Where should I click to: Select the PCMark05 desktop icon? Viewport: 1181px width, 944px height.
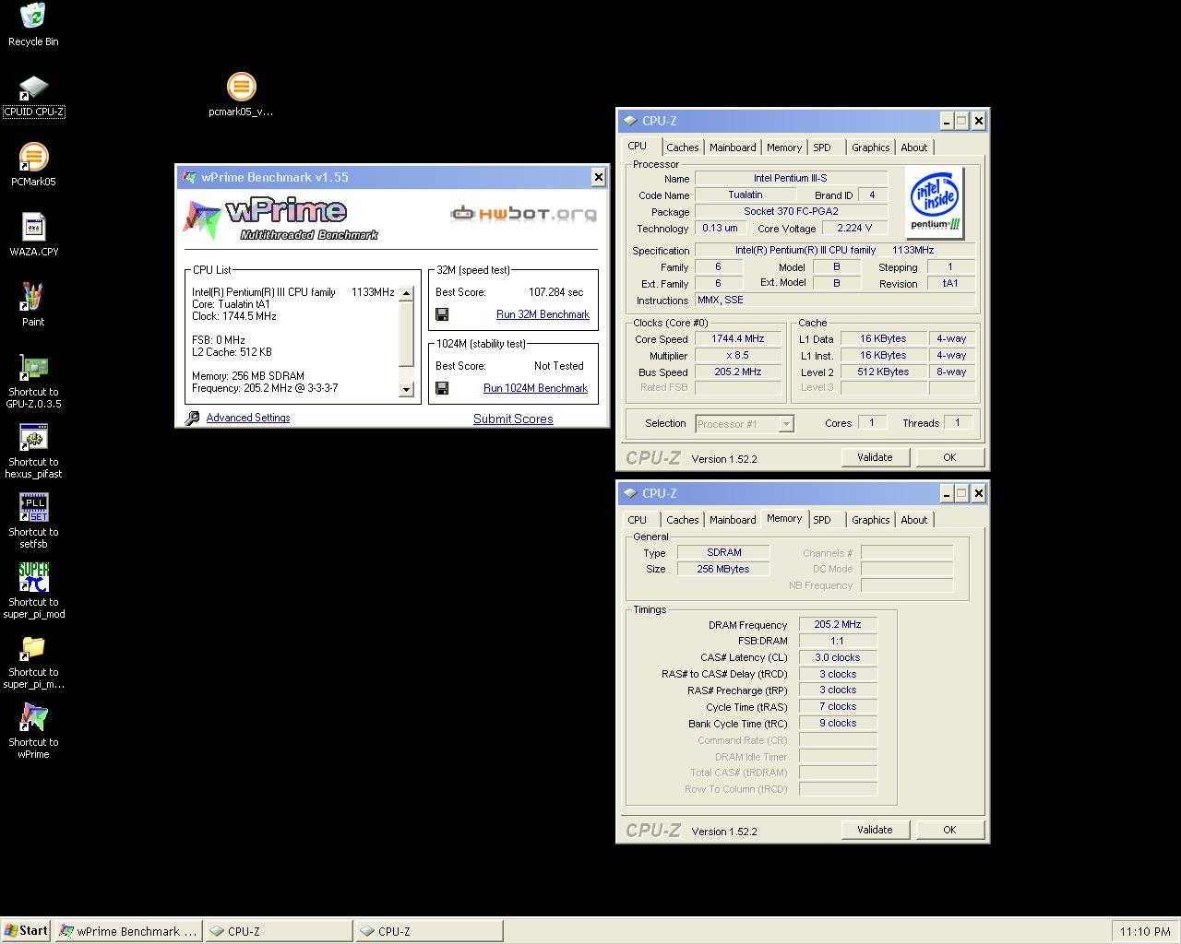33,164
